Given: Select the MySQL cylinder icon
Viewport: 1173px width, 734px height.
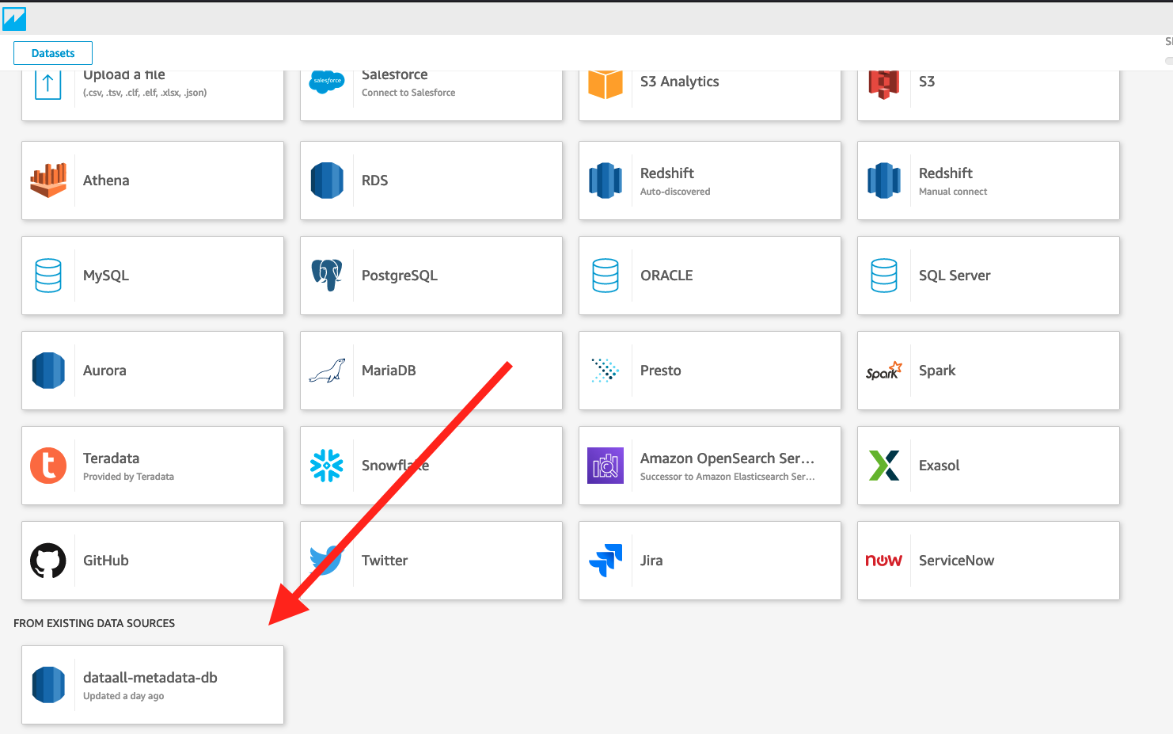Looking at the screenshot, I should click(x=48, y=276).
